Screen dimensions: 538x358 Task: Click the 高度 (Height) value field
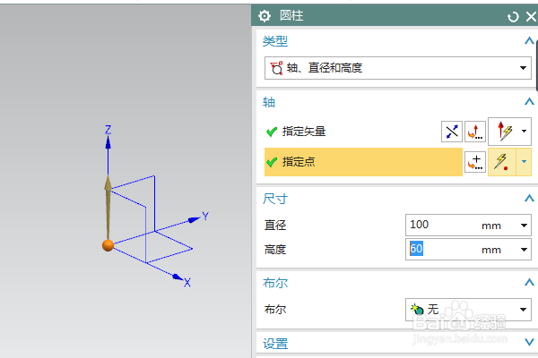point(442,249)
